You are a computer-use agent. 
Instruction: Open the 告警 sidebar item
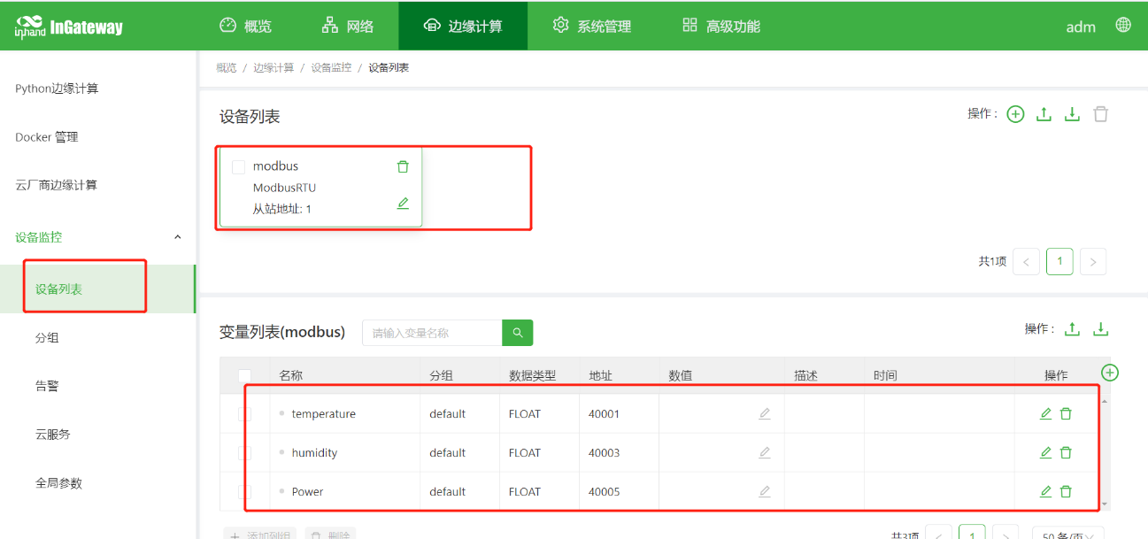(x=47, y=386)
